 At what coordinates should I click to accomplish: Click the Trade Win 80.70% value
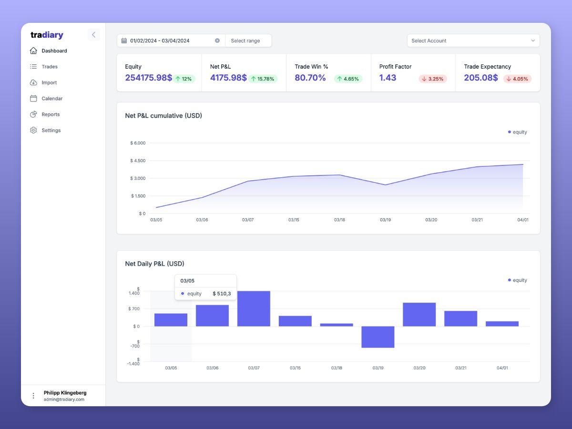coord(310,78)
